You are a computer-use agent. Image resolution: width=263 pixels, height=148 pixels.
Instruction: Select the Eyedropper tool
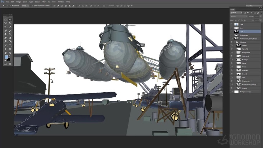tap(10, 27)
